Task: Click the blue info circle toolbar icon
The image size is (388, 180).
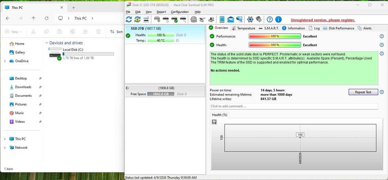Action: pyautogui.click(x=278, y=19)
